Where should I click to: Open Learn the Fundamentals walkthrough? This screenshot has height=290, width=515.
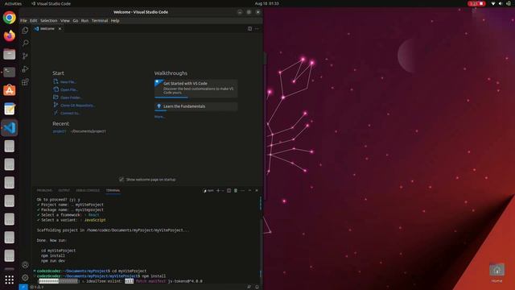196,106
